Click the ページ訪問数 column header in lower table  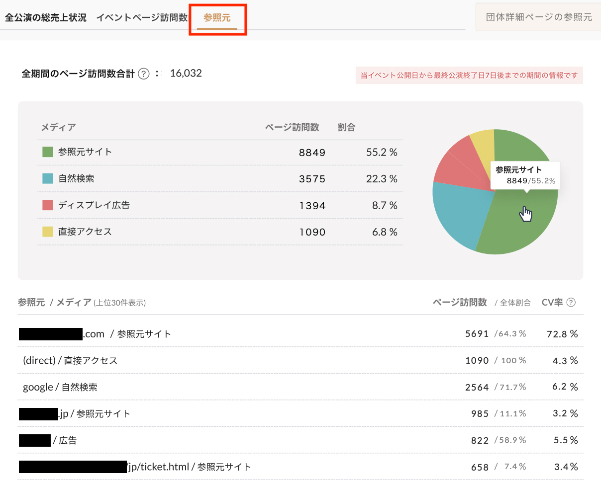click(x=460, y=302)
